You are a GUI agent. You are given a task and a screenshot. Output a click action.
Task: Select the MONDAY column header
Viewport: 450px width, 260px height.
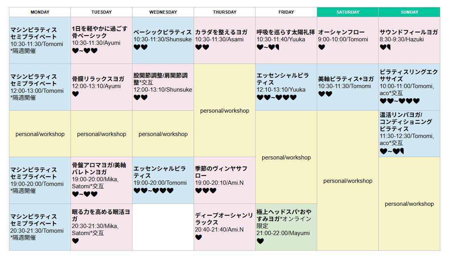coord(40,12)
